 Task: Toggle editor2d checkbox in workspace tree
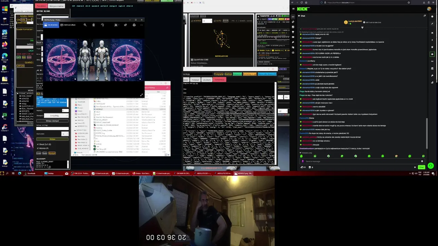20,98
